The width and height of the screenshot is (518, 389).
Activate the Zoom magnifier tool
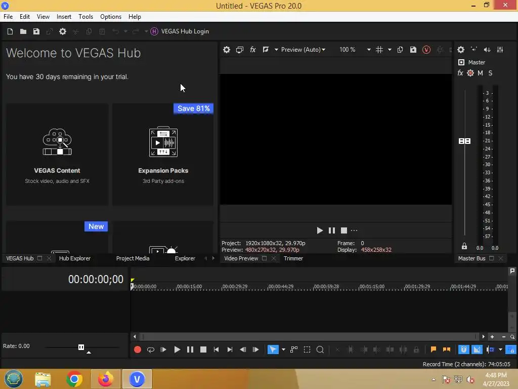click(x=320, y=349)
